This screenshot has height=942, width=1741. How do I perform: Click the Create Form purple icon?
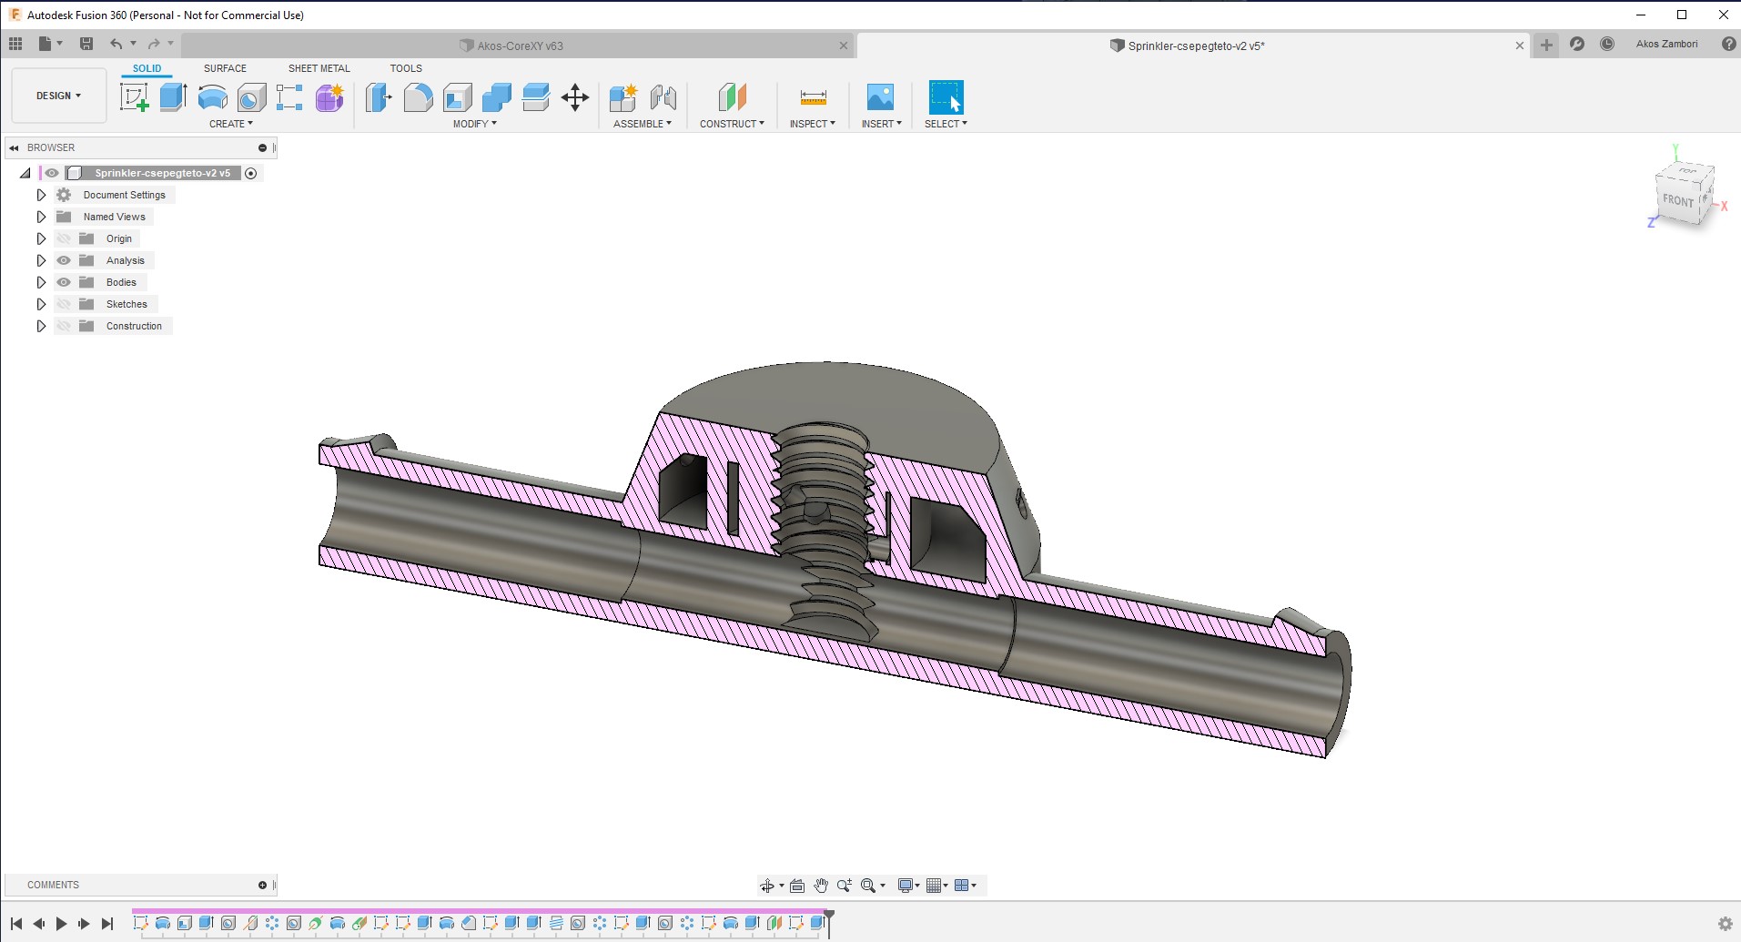tap(329, 97)
